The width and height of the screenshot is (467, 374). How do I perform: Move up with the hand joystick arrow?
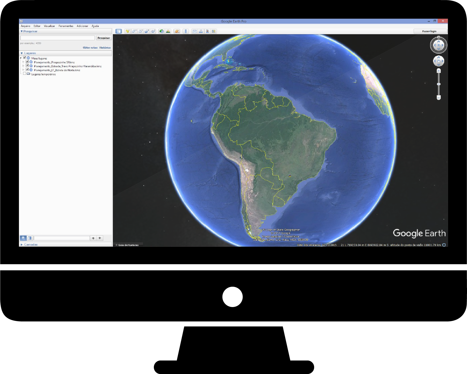tap(439, 57)
